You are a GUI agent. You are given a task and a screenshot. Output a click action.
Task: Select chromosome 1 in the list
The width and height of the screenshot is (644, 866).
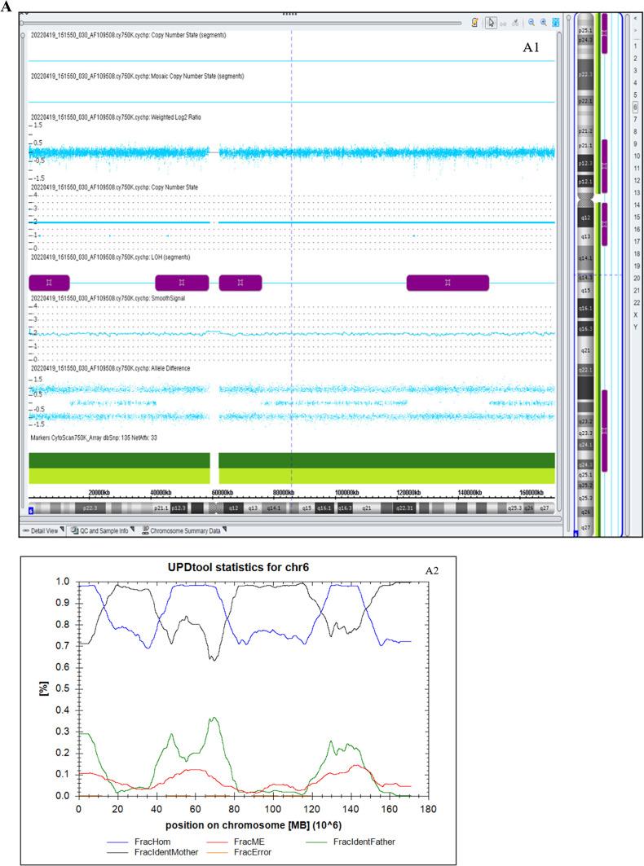point(635,46)
